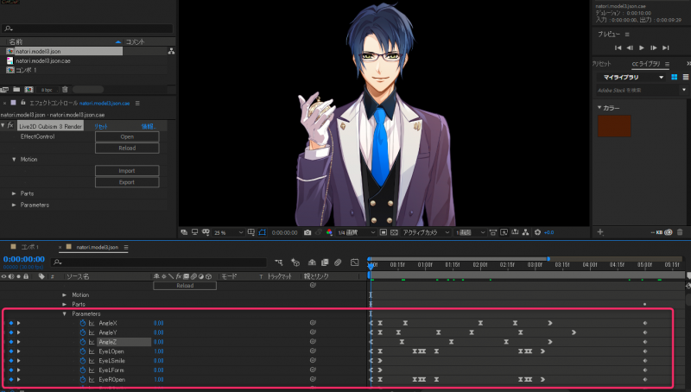Collapse Parameters group in timeline

[x=64, y=313]
